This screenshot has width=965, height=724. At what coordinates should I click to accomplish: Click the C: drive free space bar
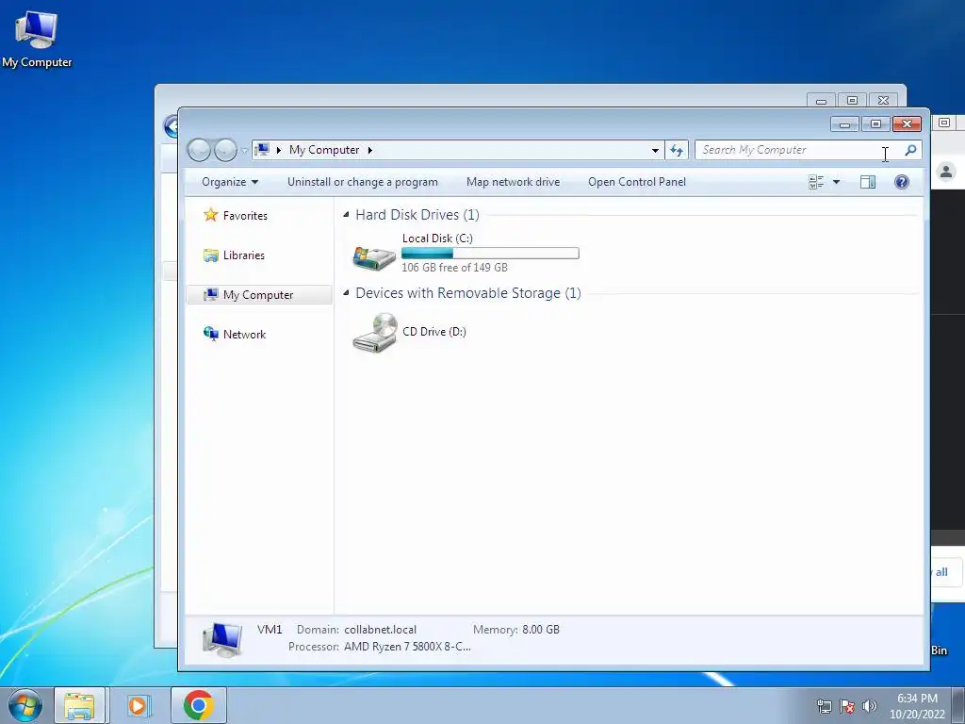(490, 253)
